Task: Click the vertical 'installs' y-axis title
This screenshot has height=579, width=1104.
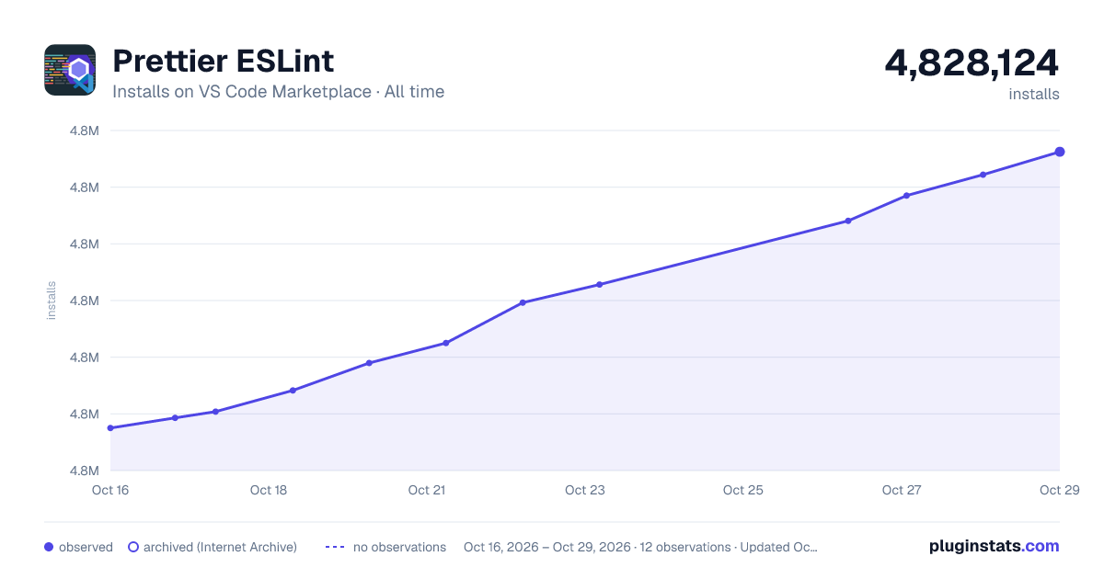Action: pyautogui.click(x=52, y=301)
